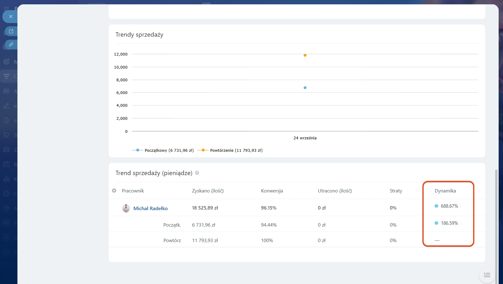The image size is (503, 284).
Task: Close the sales report side panel
Action: point(11,16)
